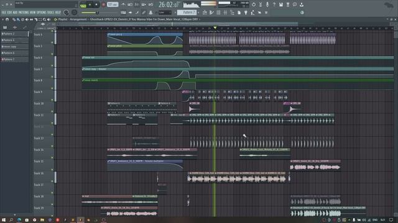398x223 pixels.
Task: Toggle wait for input to record
Action: pos(130,4)
